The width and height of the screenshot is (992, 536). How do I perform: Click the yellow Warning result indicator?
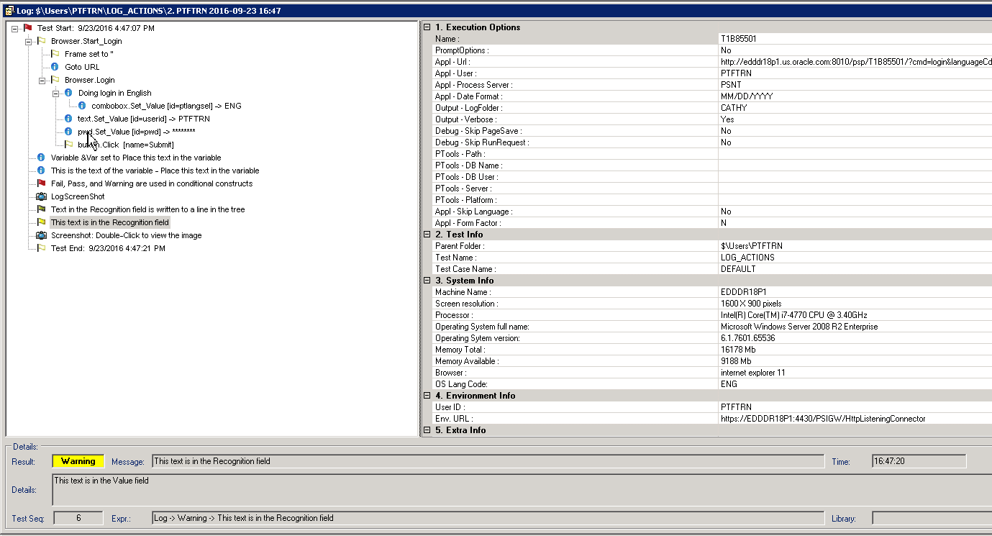coord(77,460)
